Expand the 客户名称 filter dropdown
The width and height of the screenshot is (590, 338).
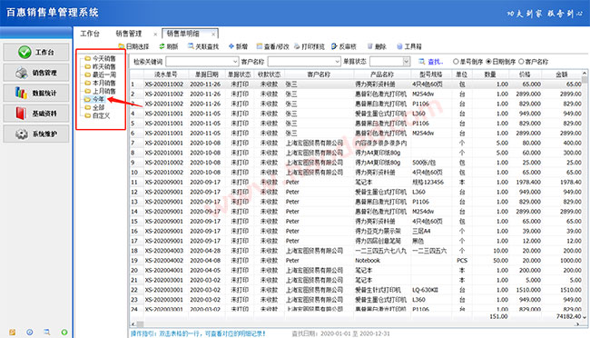point(337,62)
